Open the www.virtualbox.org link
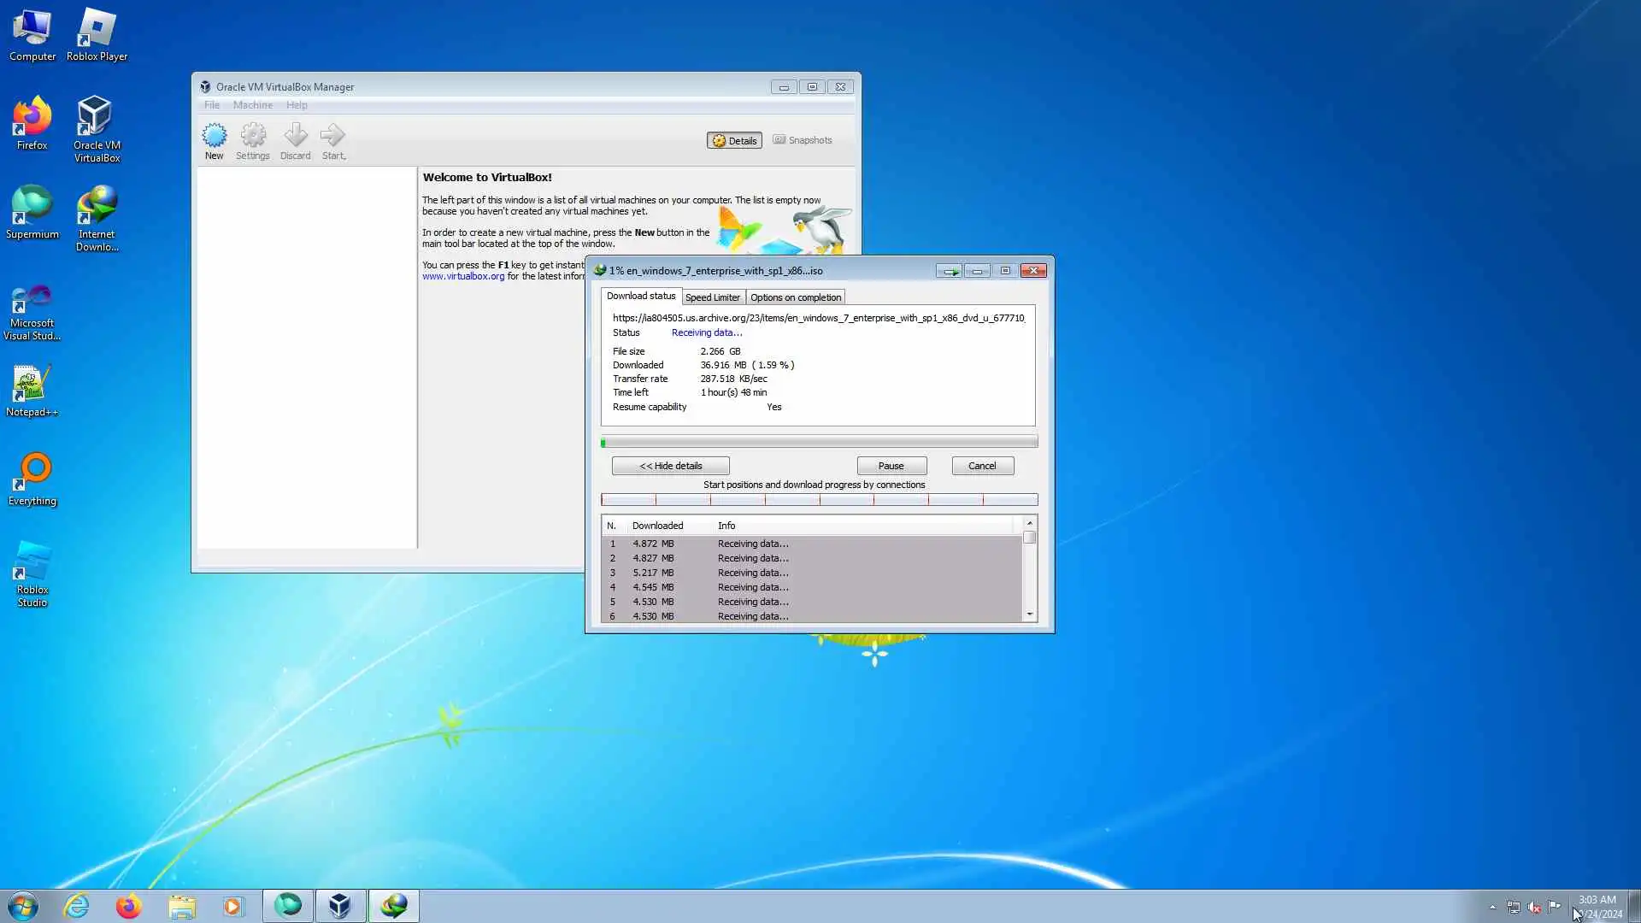The height and width of the screenshot is (923, 1641). click(x=463, y=276)
